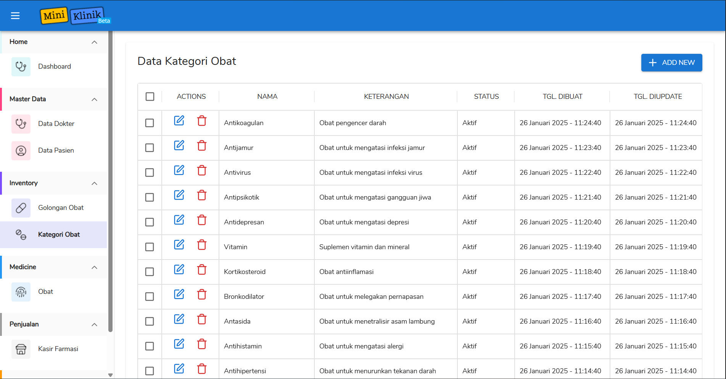This screenshot has width=726, height=379.
Task: Check the Antidepresan row checkbox
Action: coord(150,222)
